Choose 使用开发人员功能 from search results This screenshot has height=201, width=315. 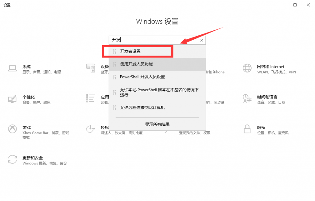click(x=157, y=64)
